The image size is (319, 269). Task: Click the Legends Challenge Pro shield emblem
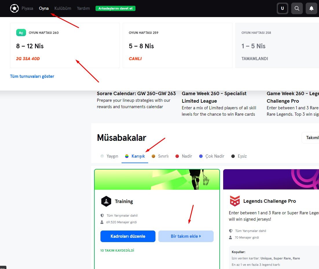point(235,201)
